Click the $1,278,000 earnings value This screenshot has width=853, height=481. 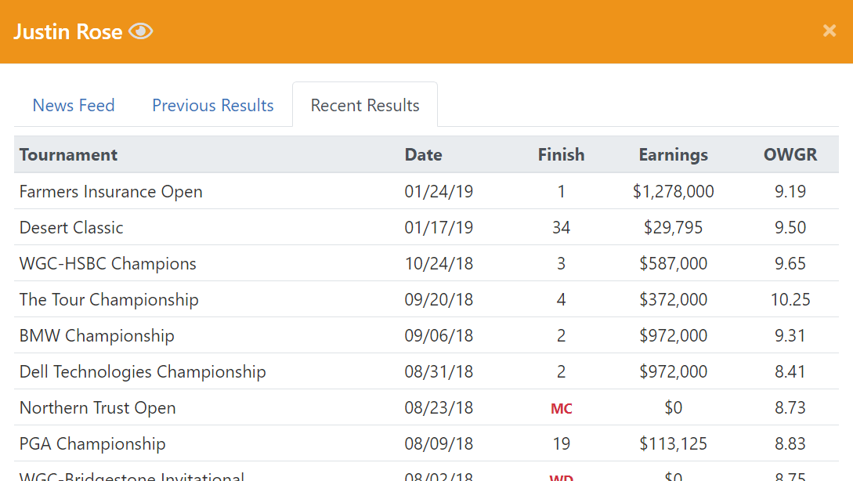[x=674, y=191]
